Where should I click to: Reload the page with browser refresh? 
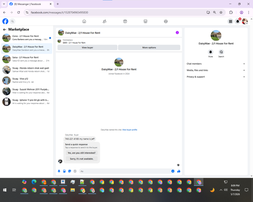tap(19, 13)
